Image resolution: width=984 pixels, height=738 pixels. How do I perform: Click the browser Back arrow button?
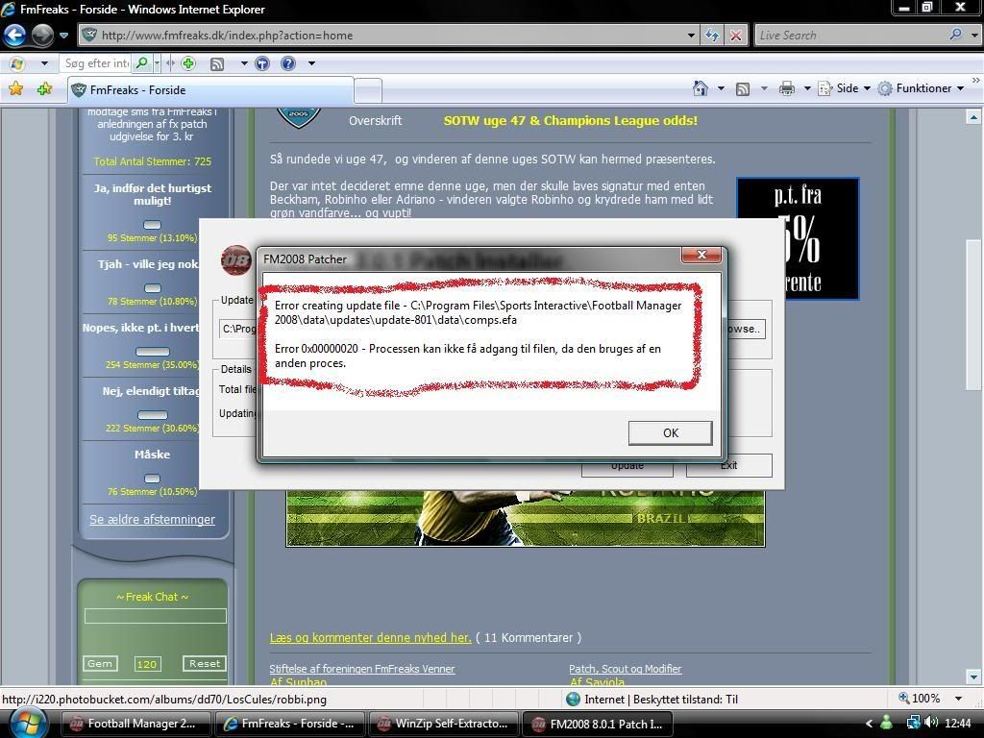pyautogui.click(x=15, y=36)
